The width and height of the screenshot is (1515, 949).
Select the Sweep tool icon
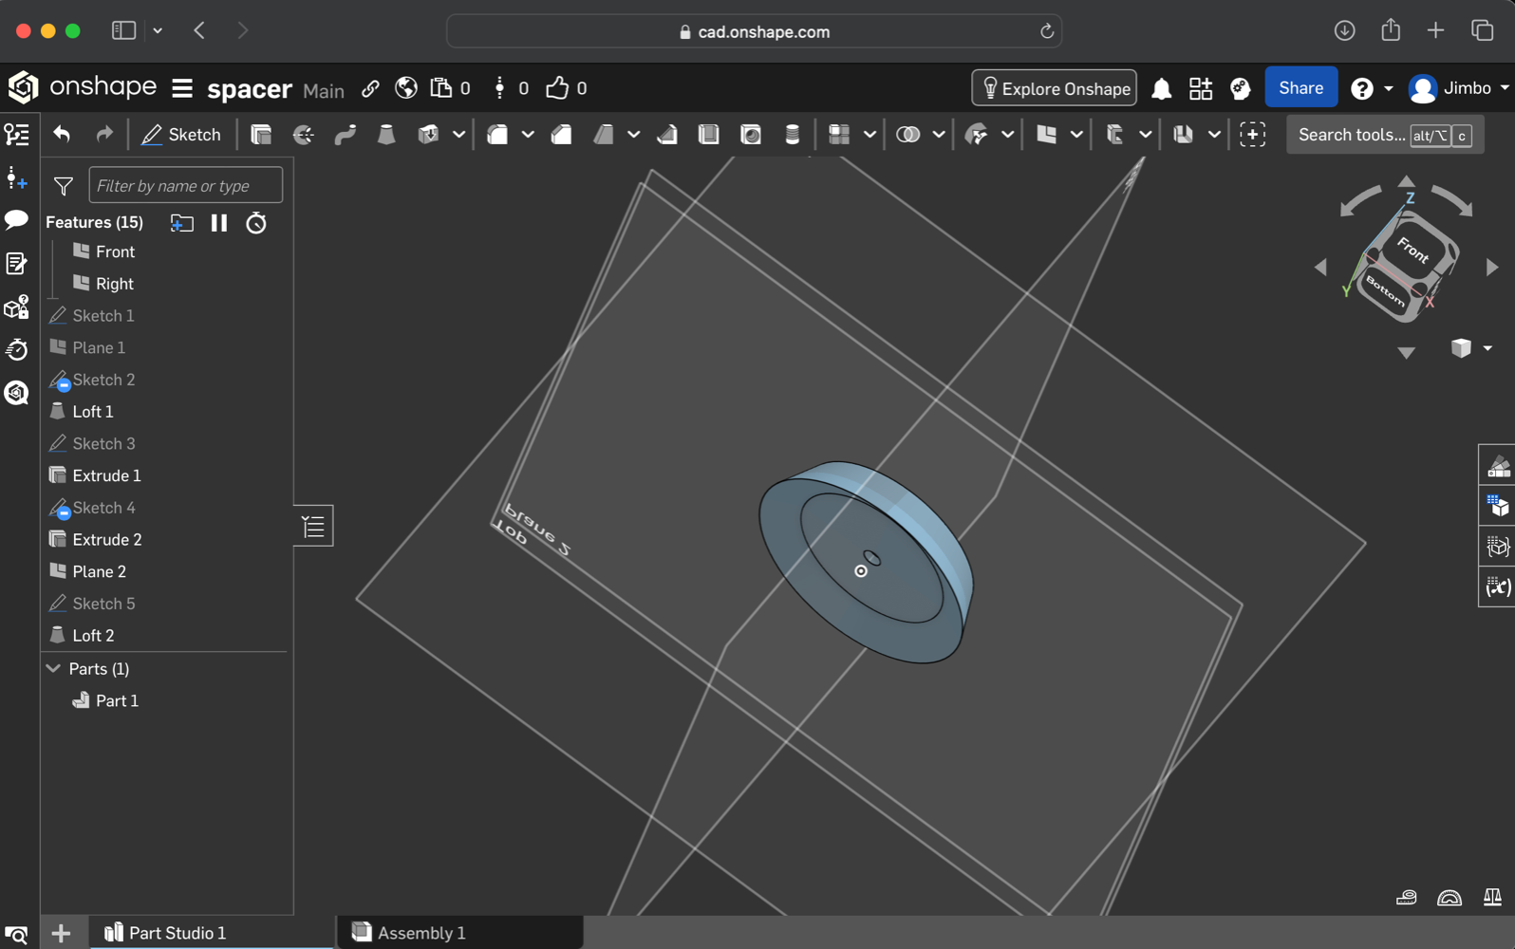[346, 135]
